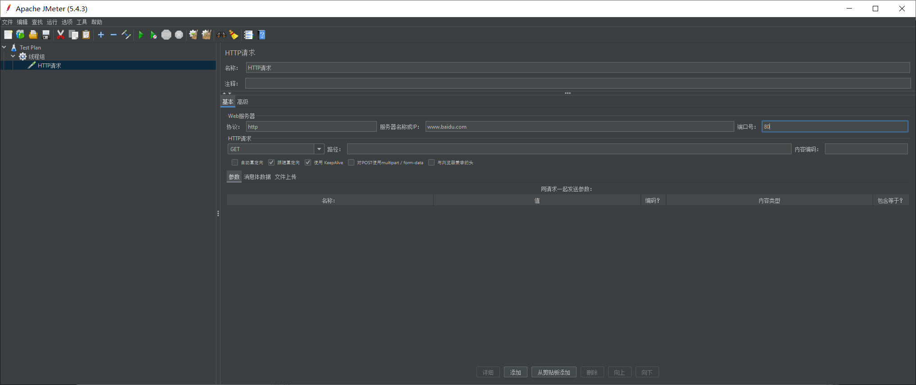
Task: Click the green Start run icon
Action: click(141, 35)
